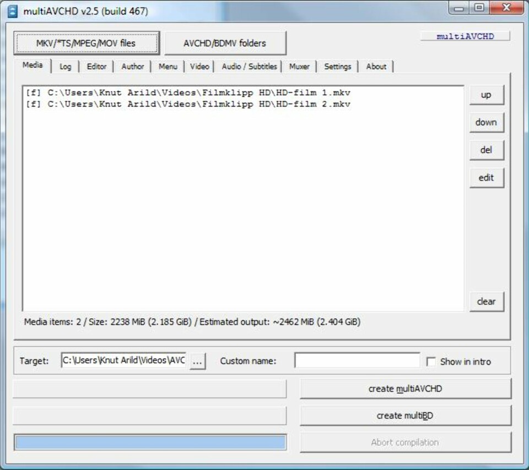Click edit button for selected media

point(486,178)
